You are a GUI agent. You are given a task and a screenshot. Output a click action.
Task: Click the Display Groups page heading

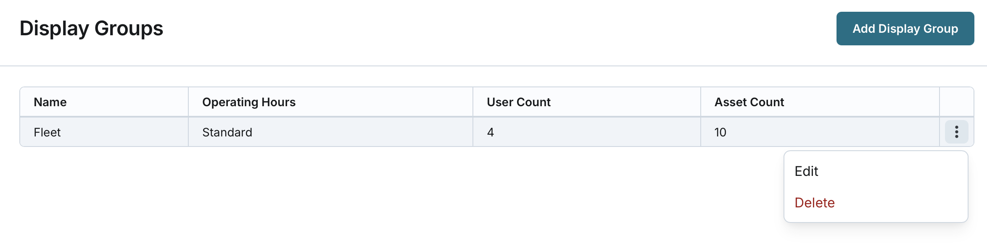91,29
